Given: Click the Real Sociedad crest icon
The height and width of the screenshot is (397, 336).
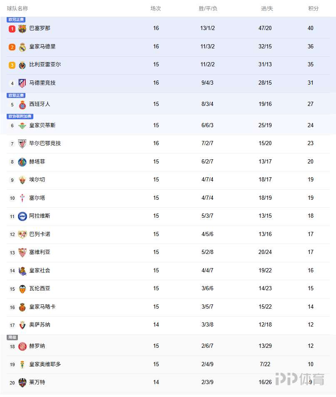Looking at the screenshot, I should coord(22,271).
